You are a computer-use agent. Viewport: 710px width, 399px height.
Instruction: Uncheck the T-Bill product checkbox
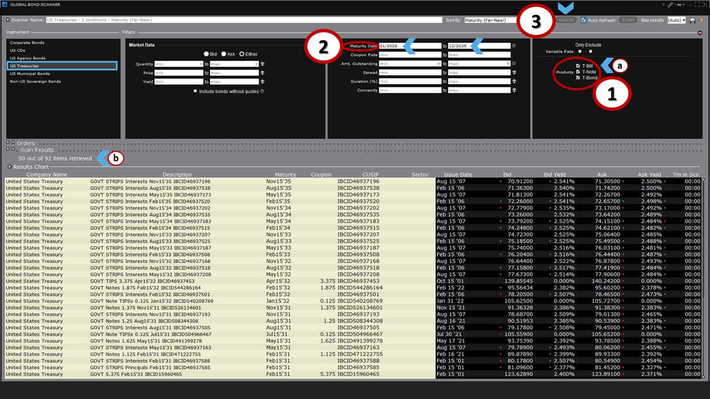pyautogui.click(x=578, y=66)
